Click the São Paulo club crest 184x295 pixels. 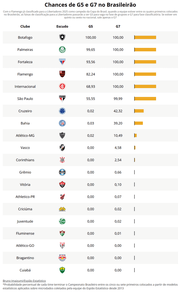point(62,99)
